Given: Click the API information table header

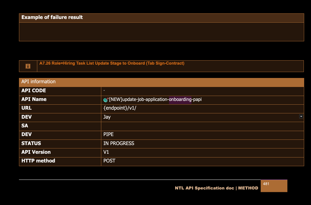Looking at the screenshot, I should pos(39,82).
